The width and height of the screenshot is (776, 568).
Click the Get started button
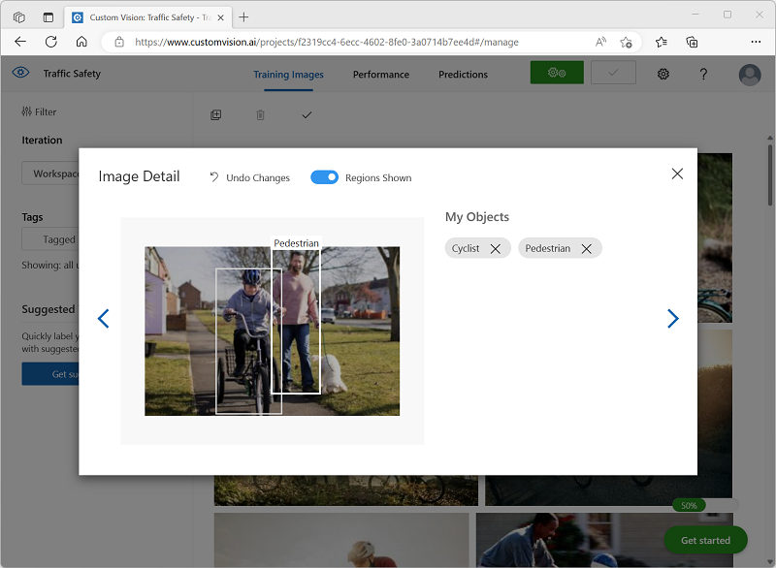[705, 540]
